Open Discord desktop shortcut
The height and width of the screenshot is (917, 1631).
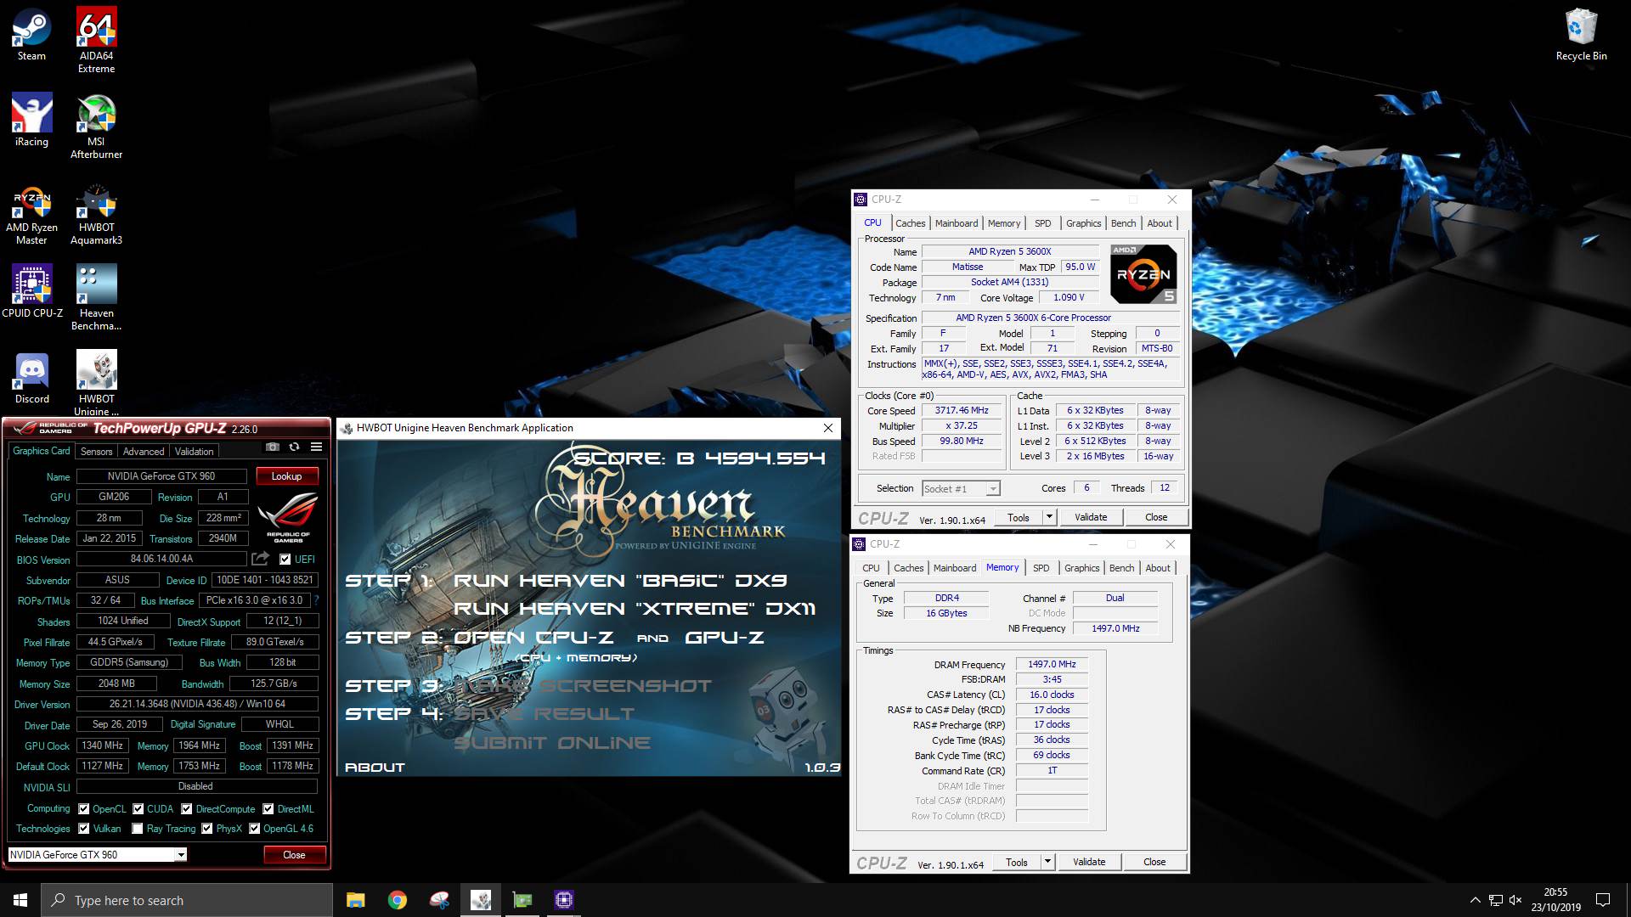point(31,377)
